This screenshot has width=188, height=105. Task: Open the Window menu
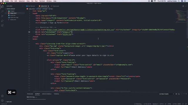(49, 1)
